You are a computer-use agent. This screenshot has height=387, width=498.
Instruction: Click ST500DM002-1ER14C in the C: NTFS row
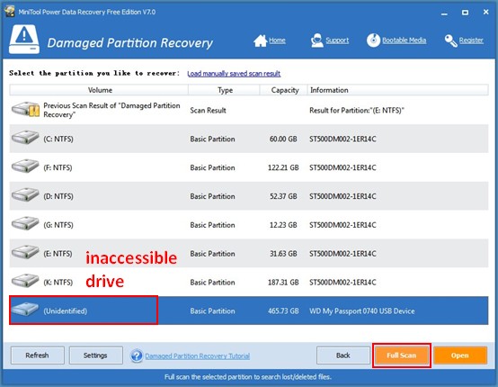click(342, 139)
